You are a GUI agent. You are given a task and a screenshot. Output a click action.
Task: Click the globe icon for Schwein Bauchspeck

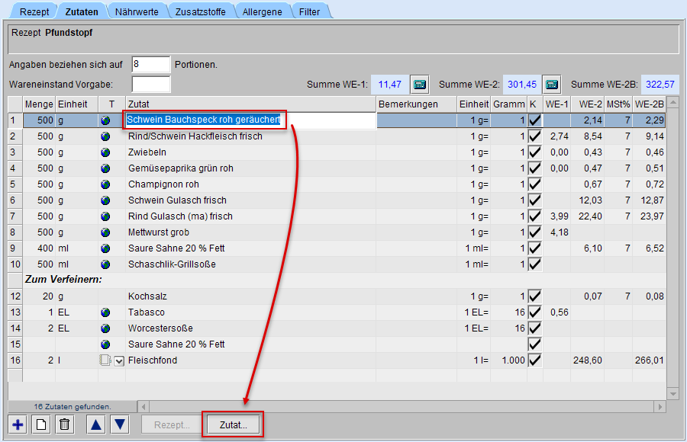tap(105, 120)
